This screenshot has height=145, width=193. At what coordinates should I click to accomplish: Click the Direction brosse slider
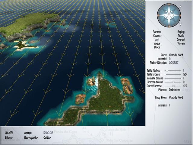(173, 82)
